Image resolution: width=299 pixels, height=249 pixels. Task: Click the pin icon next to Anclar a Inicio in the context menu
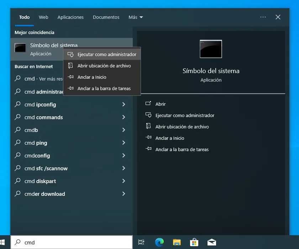coord(70,77)
